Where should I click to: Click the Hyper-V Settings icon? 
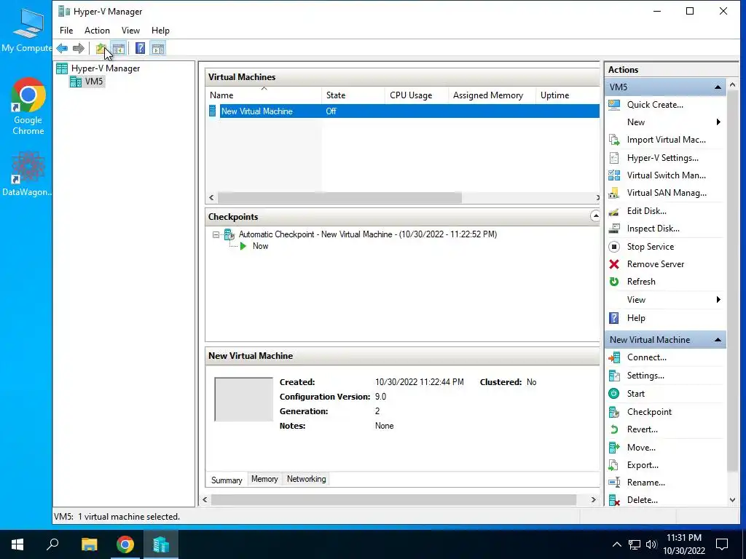[614, 158]
